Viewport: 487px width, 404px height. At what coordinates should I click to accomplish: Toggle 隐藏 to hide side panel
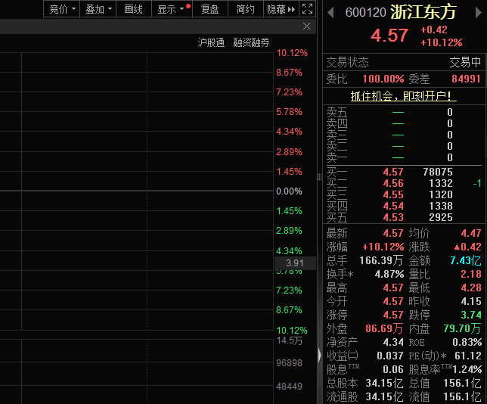click(x=281, y=9)
